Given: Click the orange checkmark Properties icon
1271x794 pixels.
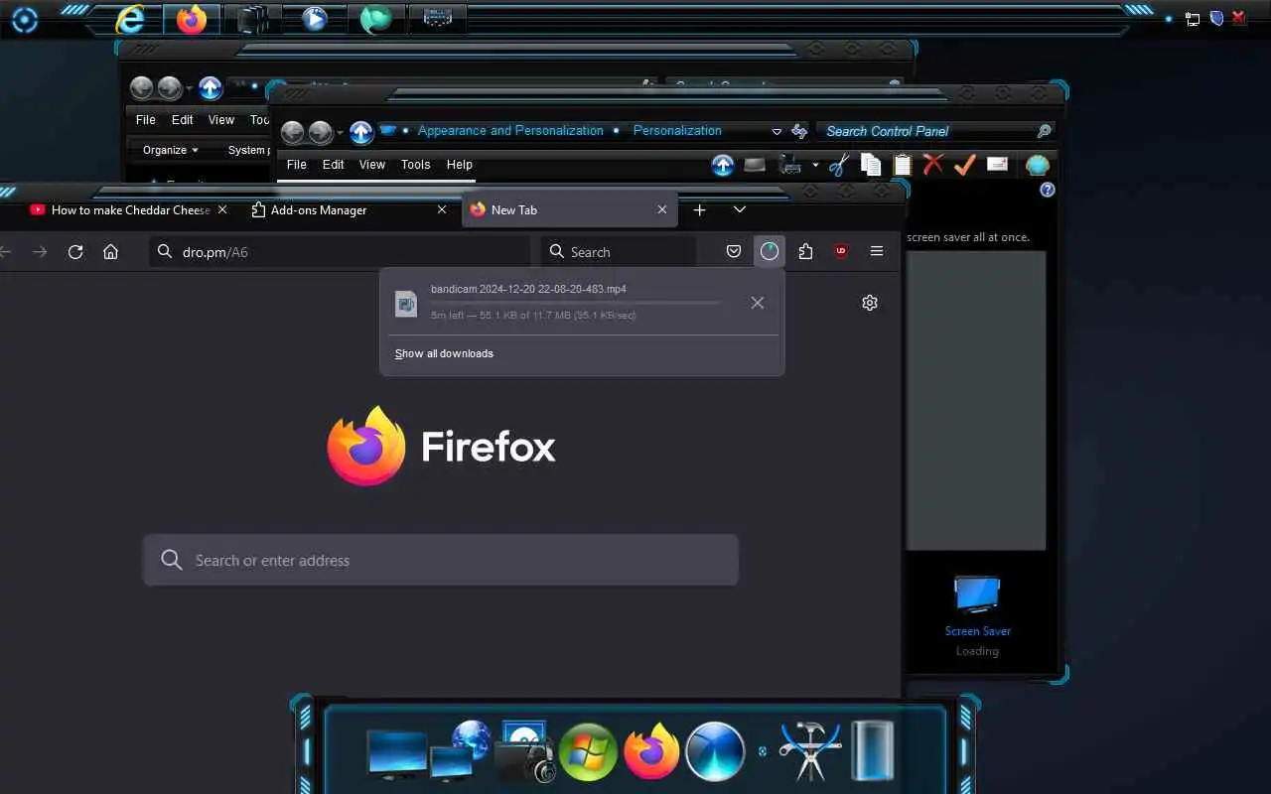Looking at the screenshot, I should point(964,165).
